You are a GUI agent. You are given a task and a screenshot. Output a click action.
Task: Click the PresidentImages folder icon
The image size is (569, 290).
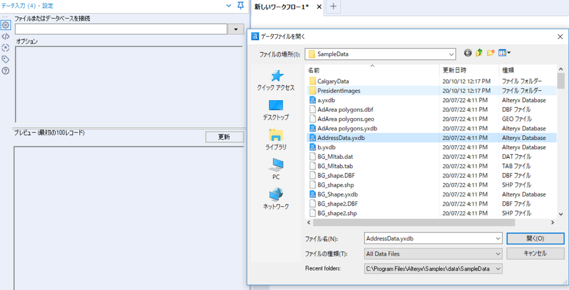[x=313, y=91]
